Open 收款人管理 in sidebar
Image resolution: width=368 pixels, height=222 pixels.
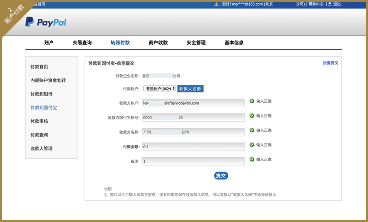(41, 149)
